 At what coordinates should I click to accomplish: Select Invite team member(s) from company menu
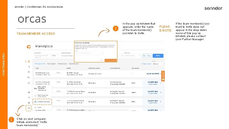click(x=42, y=102)
